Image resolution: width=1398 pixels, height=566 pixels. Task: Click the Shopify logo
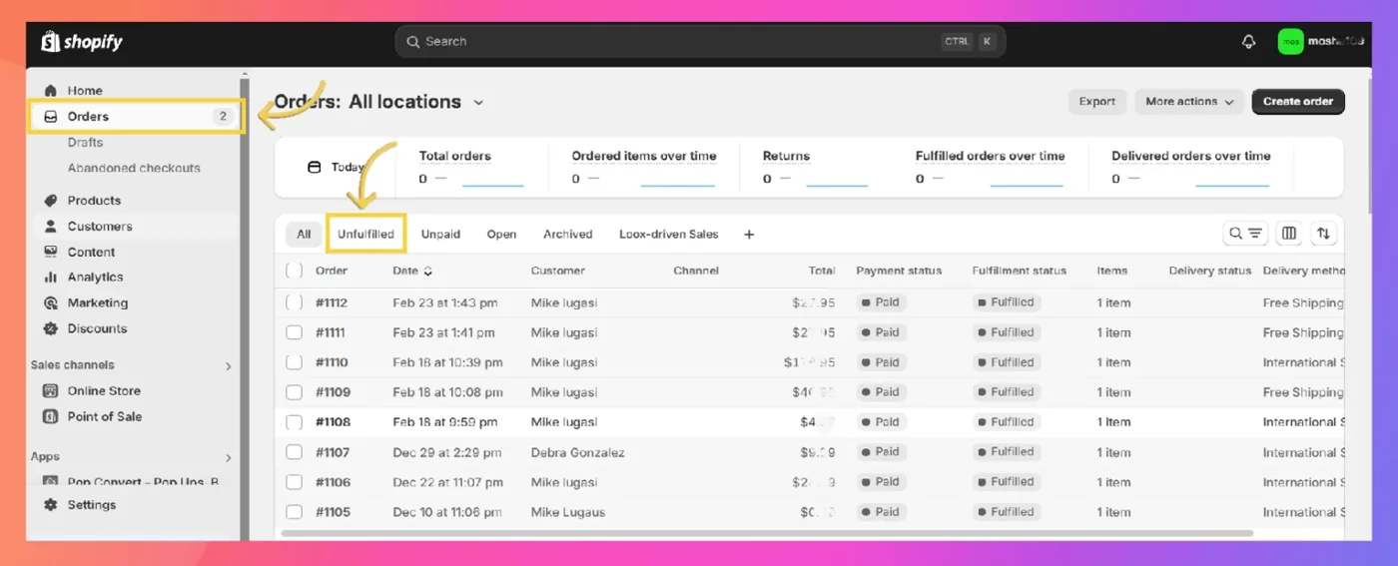tap(82, 42)
